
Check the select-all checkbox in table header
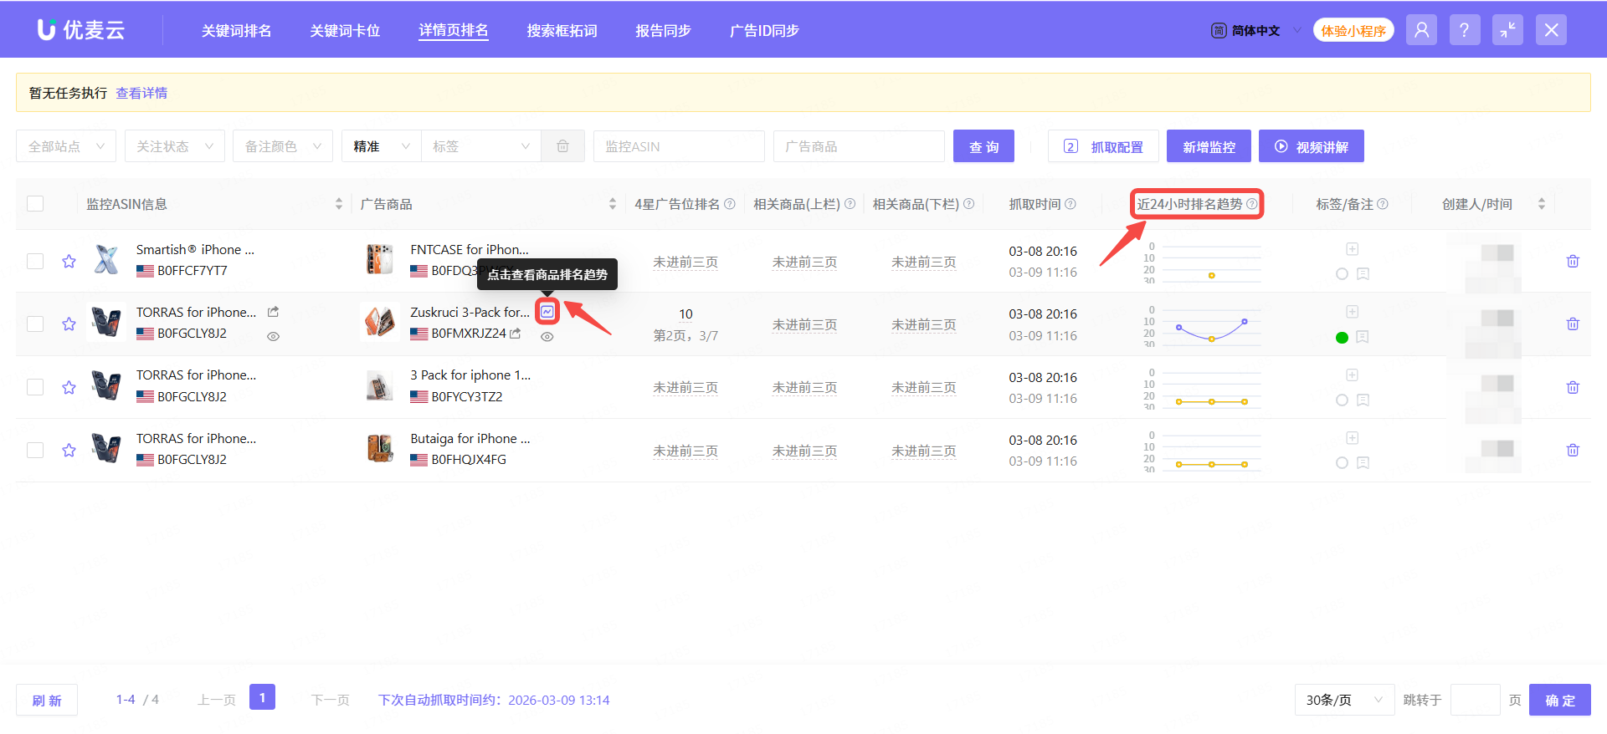(35, 204)
